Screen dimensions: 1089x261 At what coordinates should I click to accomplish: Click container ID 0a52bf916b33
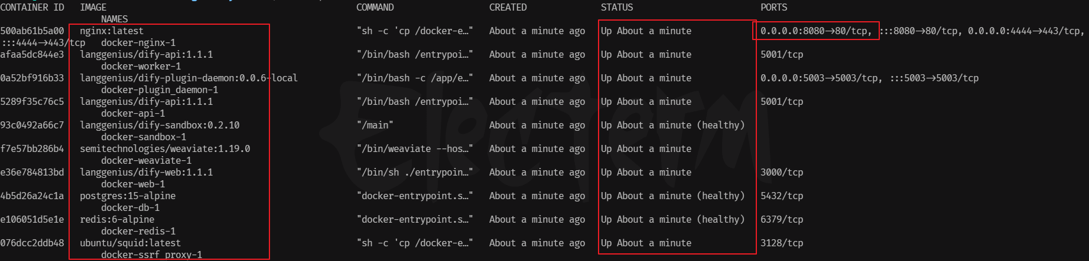click(x=32, y=78)
